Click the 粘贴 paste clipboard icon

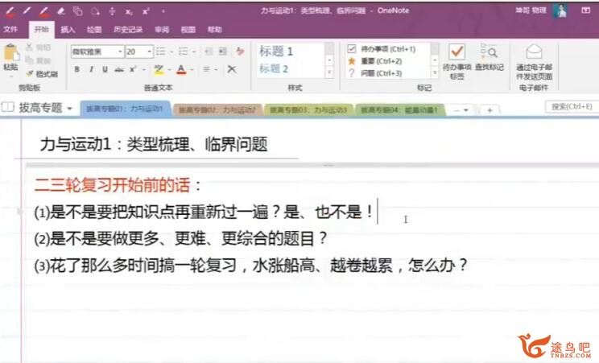[x=10, y=52]
